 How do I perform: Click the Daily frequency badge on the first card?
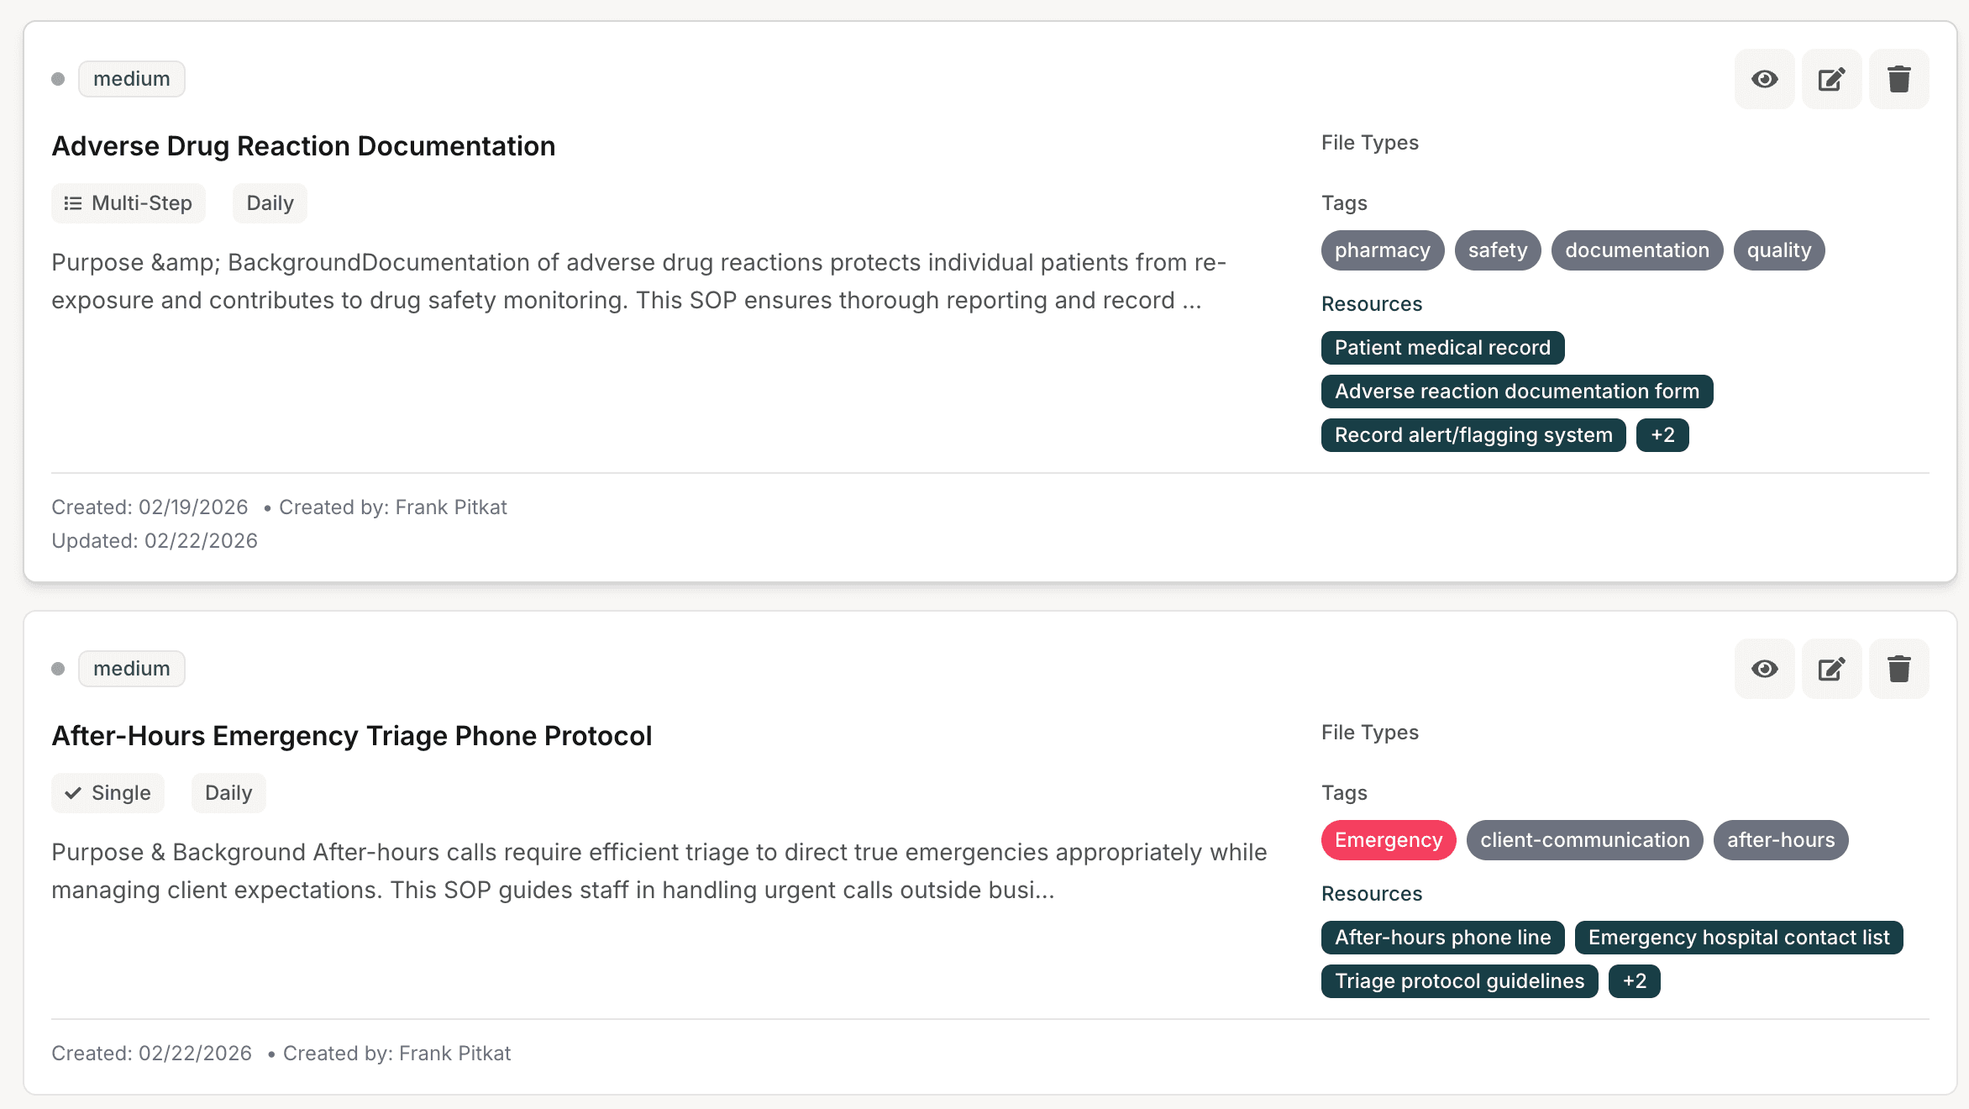point(270,203)
